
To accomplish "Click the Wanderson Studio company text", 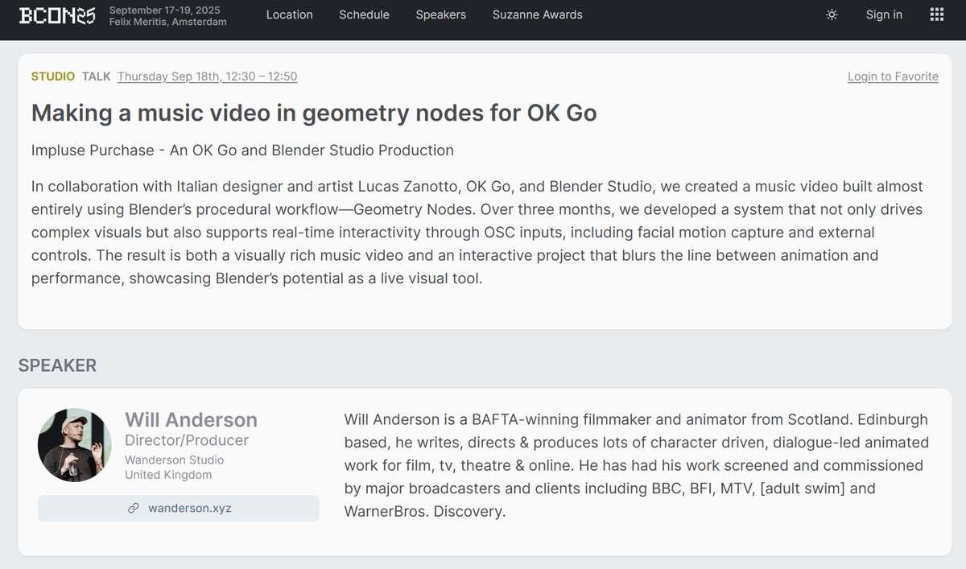I will (175, 460).
